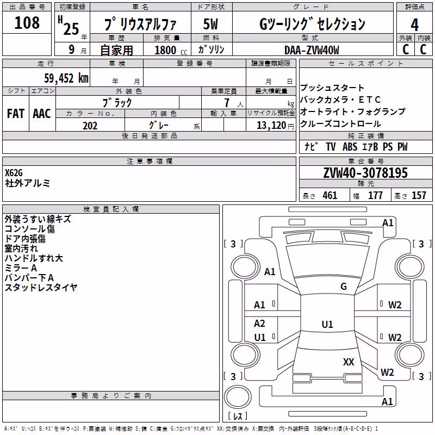This screenshot has height=435, width=435.
Task: Click the A1 mark on the front bumper
Action: pos(388,223)
